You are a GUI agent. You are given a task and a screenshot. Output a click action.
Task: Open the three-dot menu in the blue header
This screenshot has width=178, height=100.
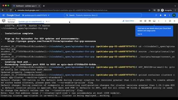click(x=169, y=15)
